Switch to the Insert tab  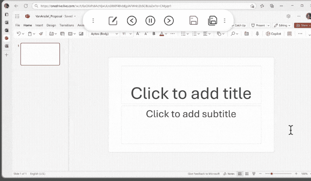point(39,25)
